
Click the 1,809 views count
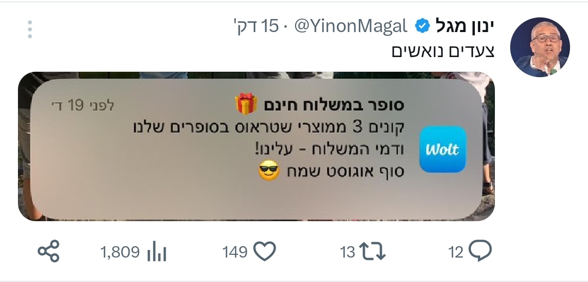coord(120,252)
